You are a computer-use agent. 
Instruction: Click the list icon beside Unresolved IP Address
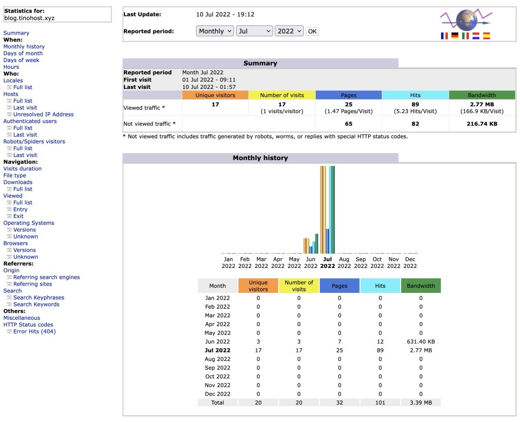pos(9,114)
